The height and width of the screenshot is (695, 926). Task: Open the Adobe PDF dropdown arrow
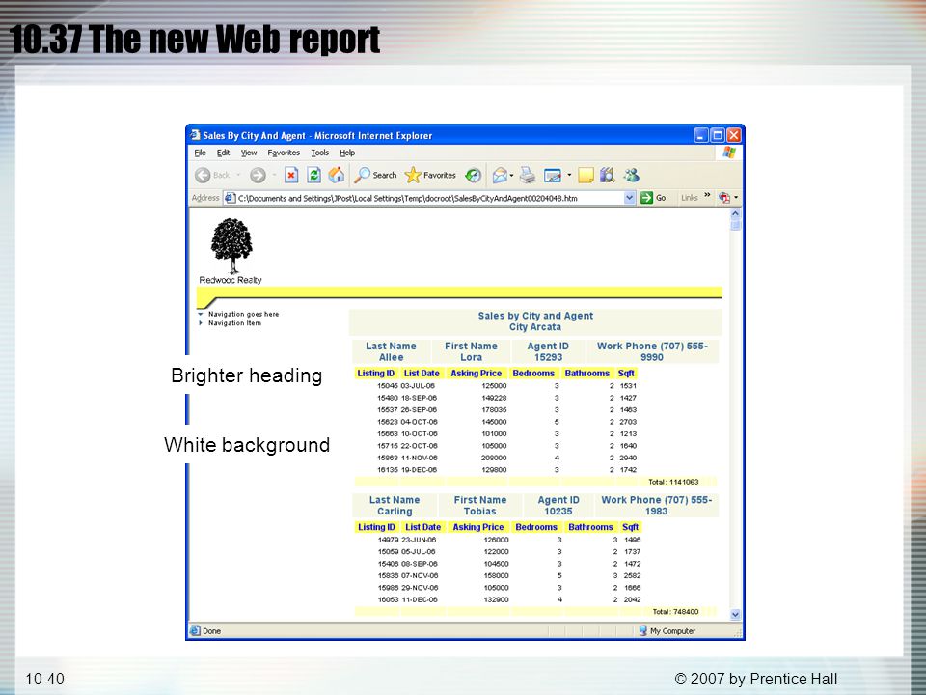[x=736, y=198]
